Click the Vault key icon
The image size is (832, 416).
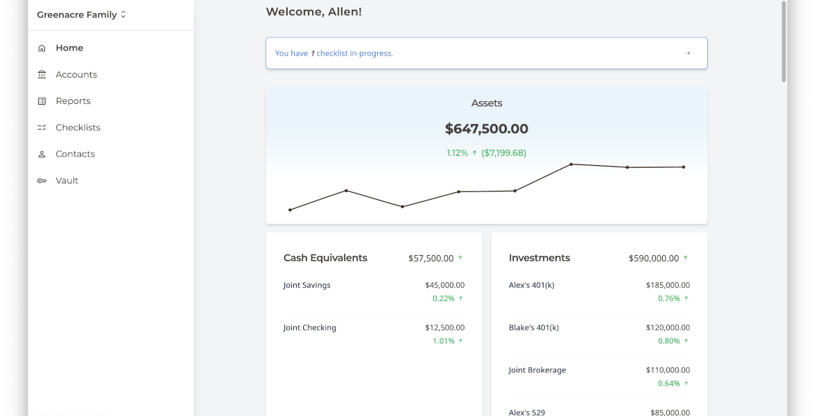42,181
